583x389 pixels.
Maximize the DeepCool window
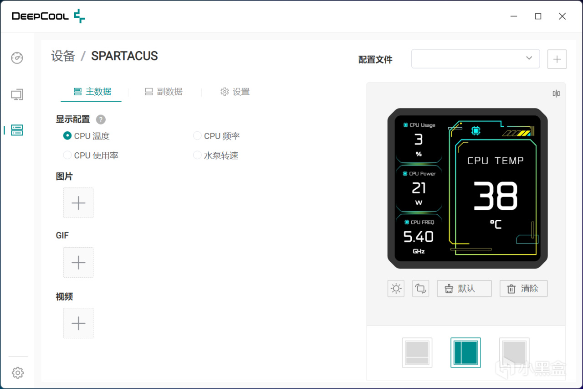pos(538,16)
